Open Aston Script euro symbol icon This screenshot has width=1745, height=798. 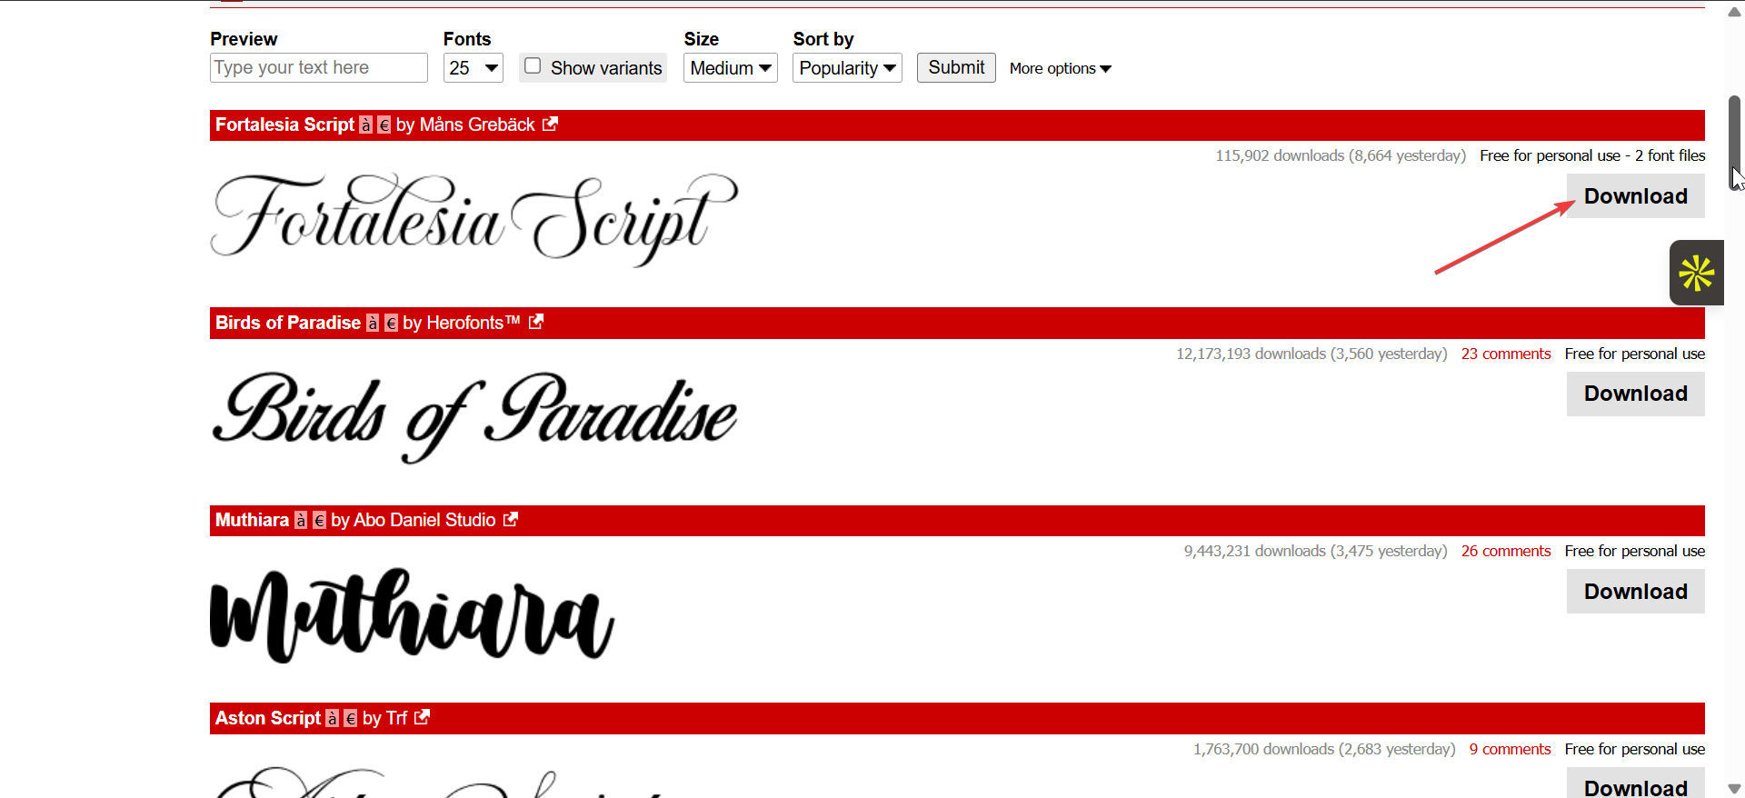click(x=351, y=719)
